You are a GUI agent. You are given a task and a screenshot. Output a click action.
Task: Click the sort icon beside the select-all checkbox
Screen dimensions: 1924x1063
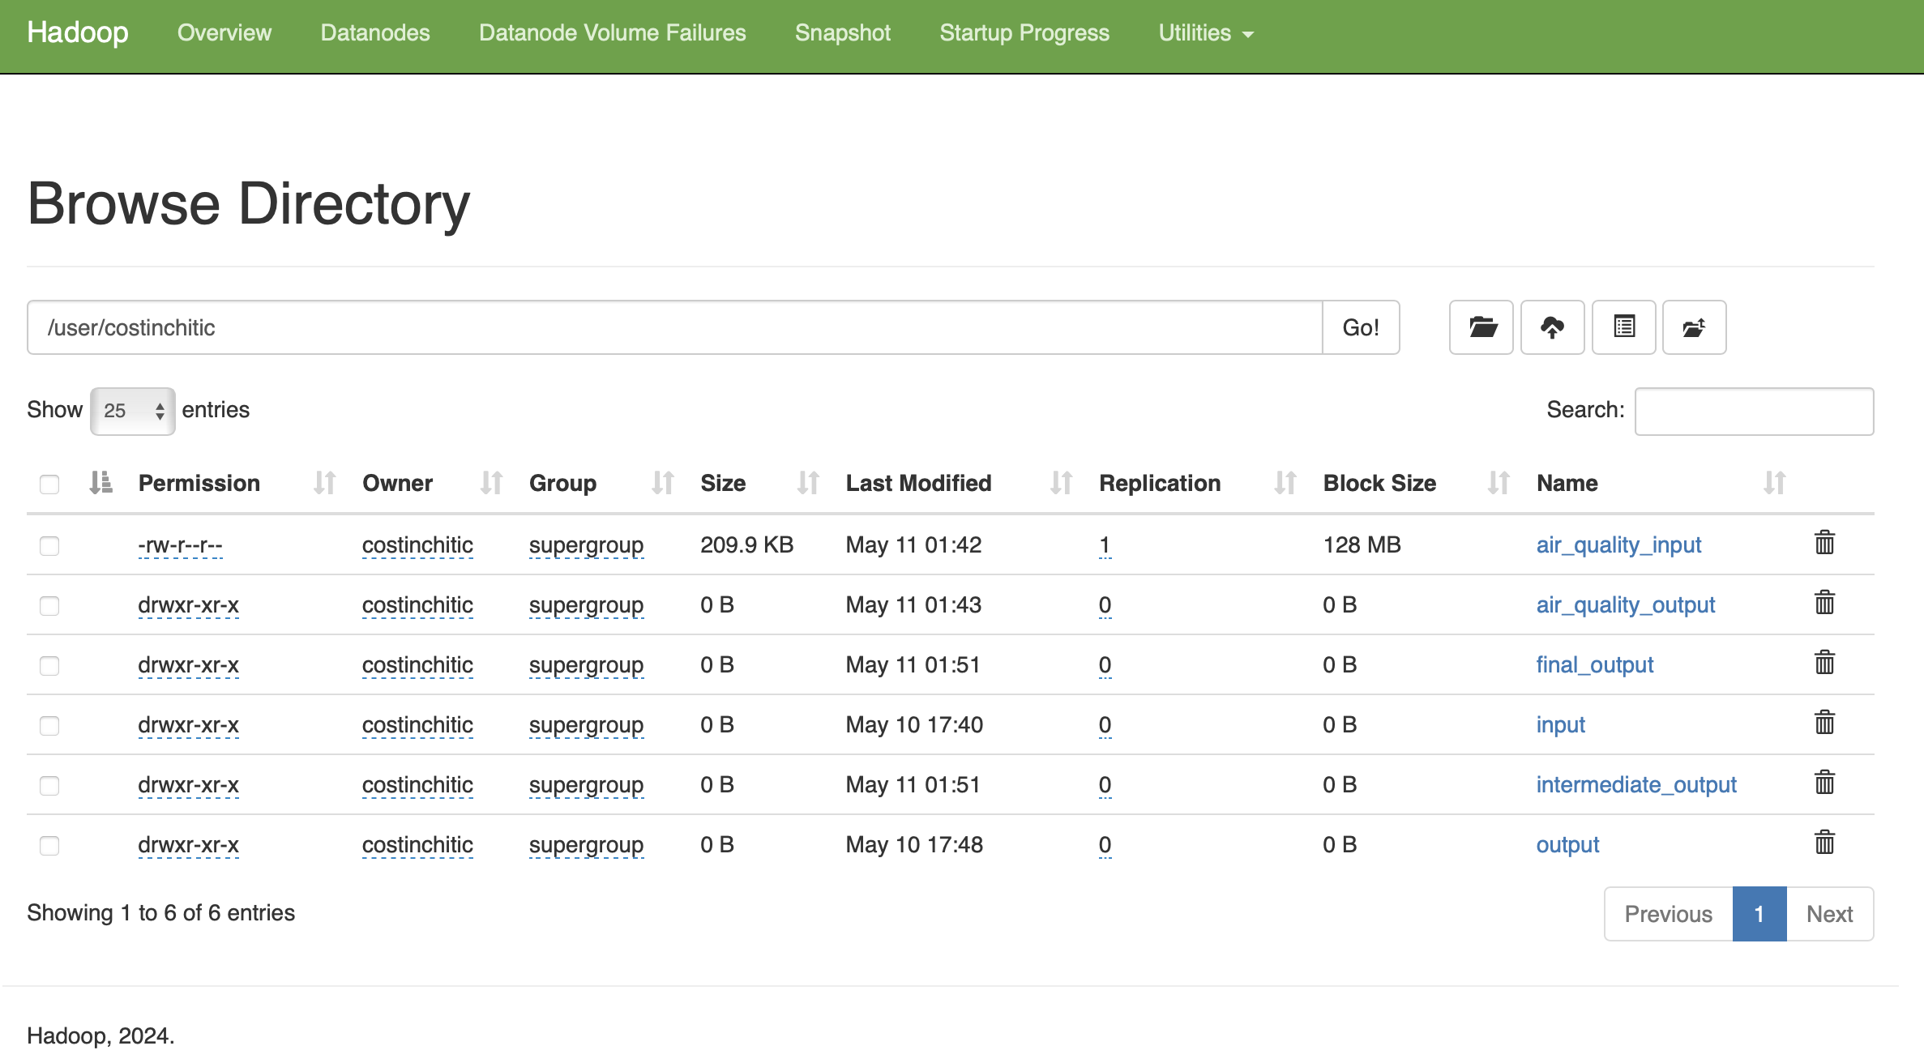tap(100, 483)
